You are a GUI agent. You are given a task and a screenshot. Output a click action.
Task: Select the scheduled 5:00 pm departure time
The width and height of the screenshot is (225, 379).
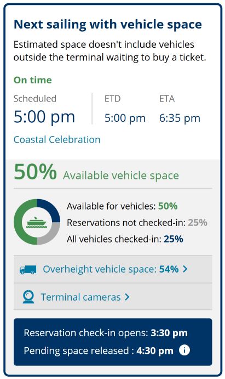pos(44,117)
